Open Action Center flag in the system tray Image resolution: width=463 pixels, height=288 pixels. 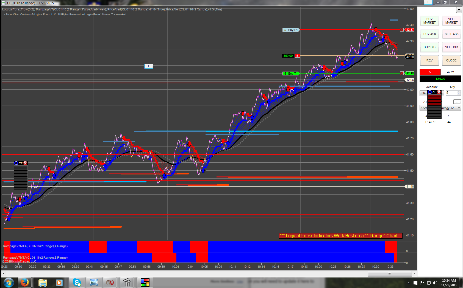[x=422, y=283]
